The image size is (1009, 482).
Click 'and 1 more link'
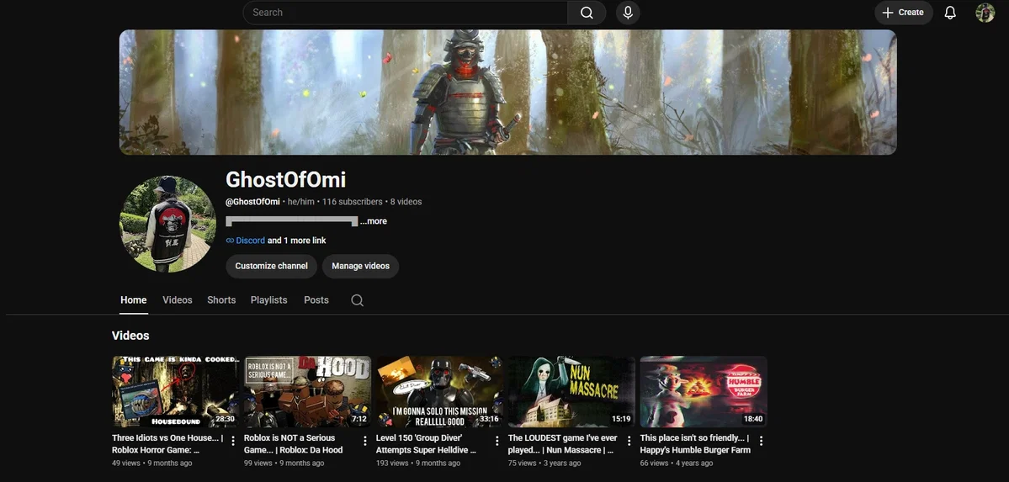point(297,241)
